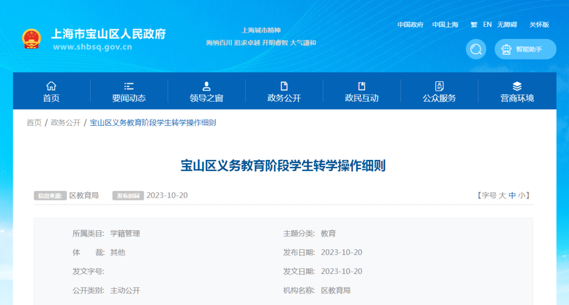This screenshot has width=569, height=305.
Task: Set font size to 小
Action: (521, 196)
